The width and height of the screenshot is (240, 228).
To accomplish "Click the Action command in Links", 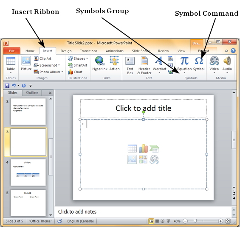I will point(114,64).
